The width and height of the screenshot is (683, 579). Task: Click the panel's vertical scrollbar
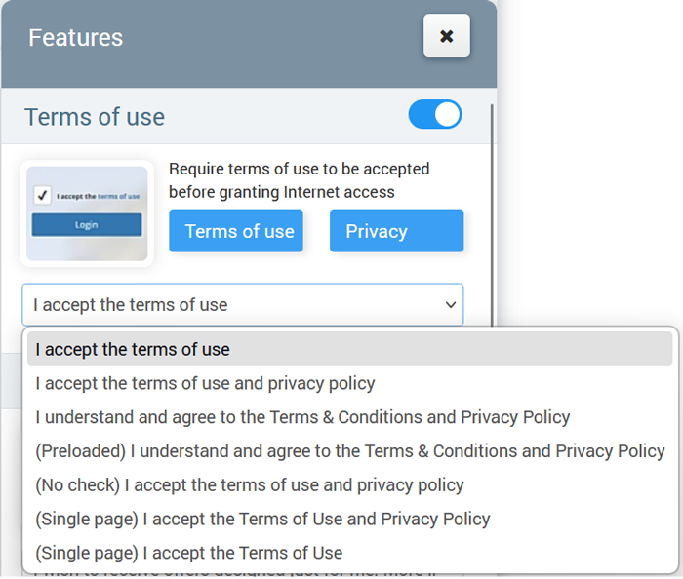491,214
